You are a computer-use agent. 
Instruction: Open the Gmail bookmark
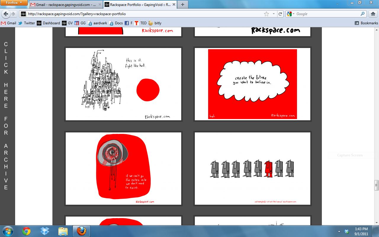[x=9, y=23]
